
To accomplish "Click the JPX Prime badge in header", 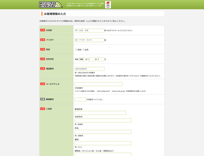I will [x=108, y=5].
